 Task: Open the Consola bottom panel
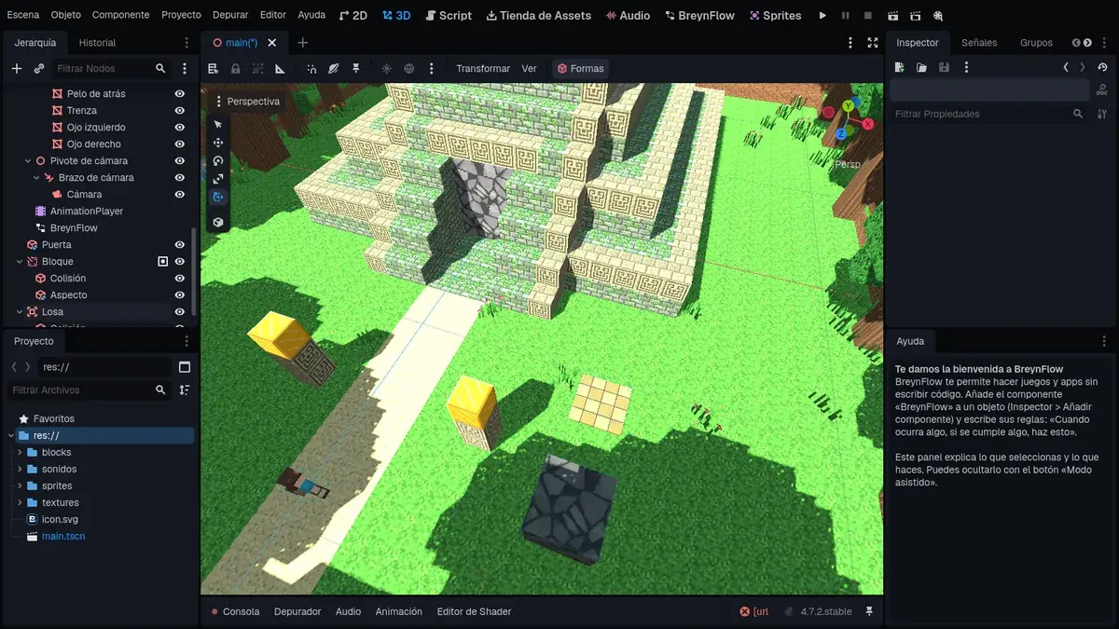(235, 611)
